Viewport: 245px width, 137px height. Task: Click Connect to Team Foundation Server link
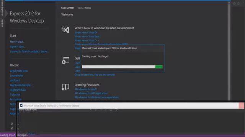coord(29,52)
